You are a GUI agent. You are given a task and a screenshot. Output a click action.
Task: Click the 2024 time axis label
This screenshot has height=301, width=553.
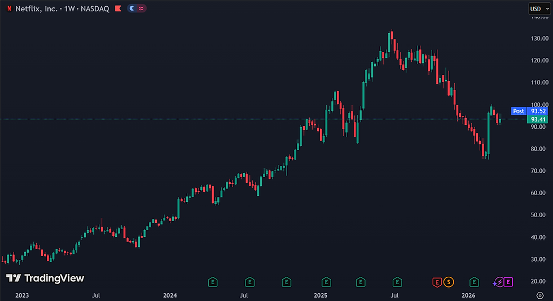point(170,295)
